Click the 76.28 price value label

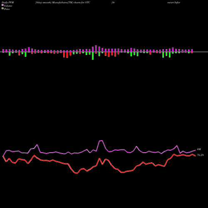pyautogui.click(x=201, y=155)
